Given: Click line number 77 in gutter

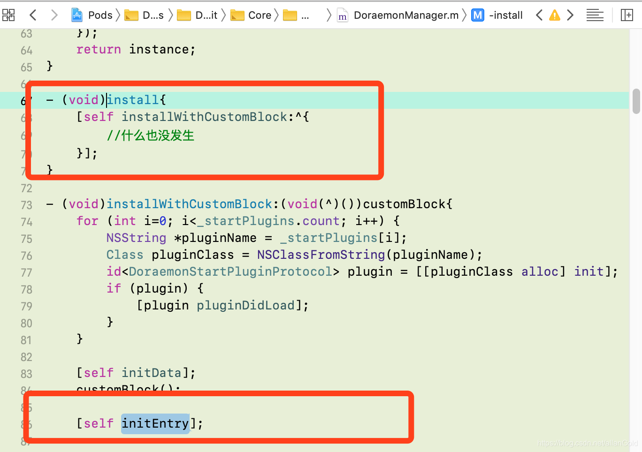Looking at the screenshot, I should point(27,272).
